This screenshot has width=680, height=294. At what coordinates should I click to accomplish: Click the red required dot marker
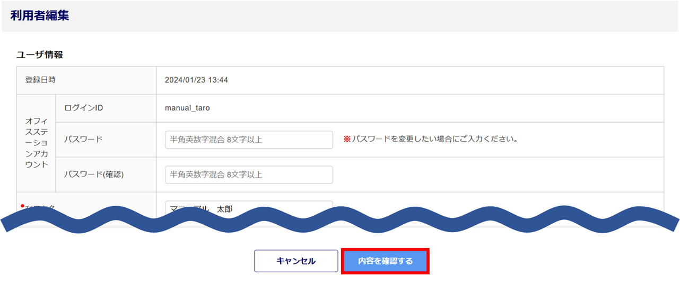pos(23,205)
